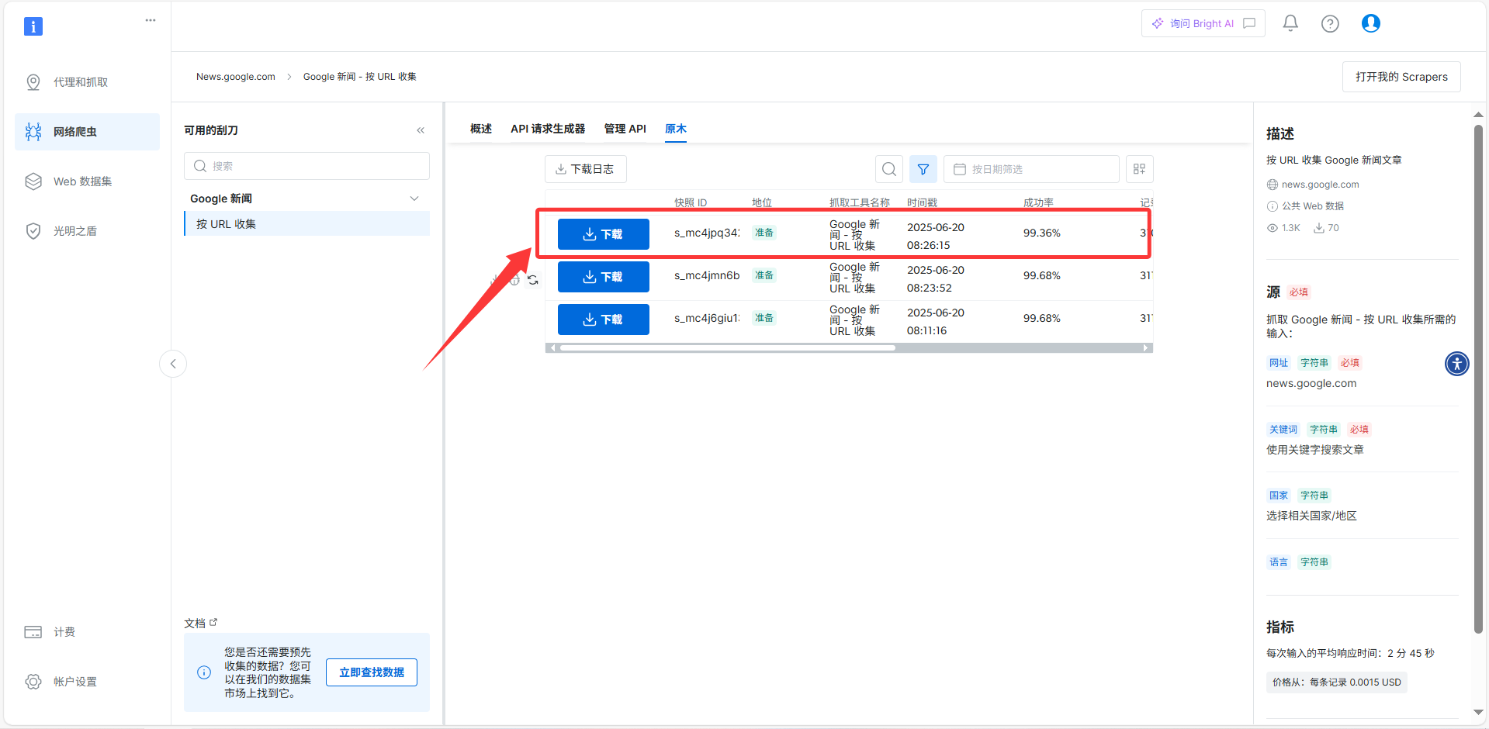Download snapshot s_mc4jpq34 row
The width and height of the screenshot is (1489, 729).
[x=604, y=234]
